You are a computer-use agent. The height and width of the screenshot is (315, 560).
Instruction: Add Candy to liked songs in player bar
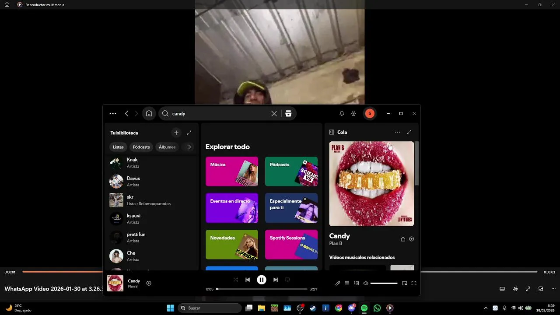(x=149, y=283)
